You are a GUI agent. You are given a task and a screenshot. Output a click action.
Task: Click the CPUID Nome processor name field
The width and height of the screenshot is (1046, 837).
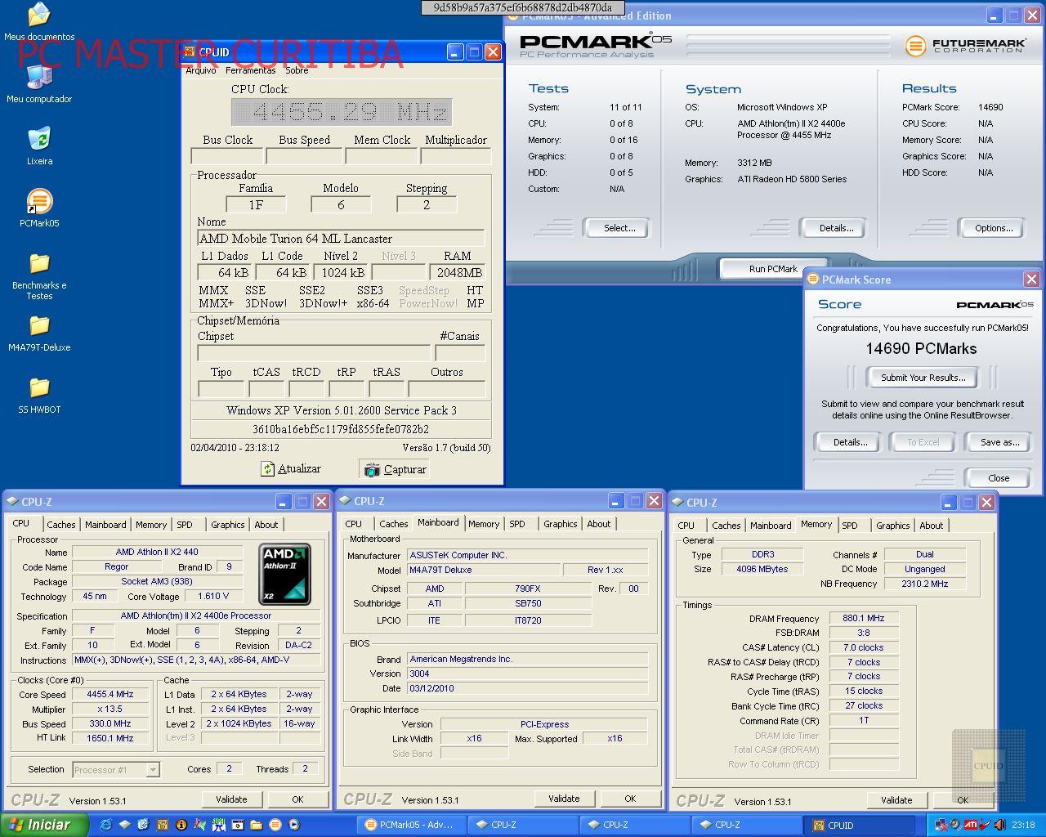[x=341, y=239]
